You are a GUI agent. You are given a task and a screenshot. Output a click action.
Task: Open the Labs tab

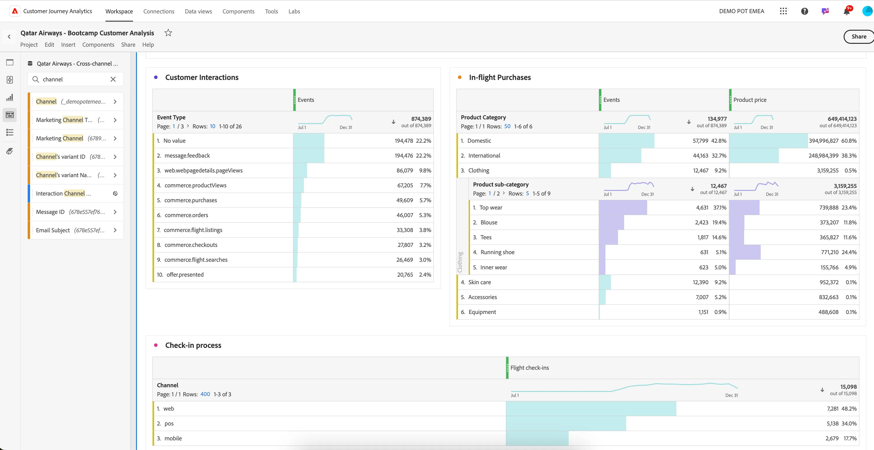pyautogui.click(x=294, y=11)
